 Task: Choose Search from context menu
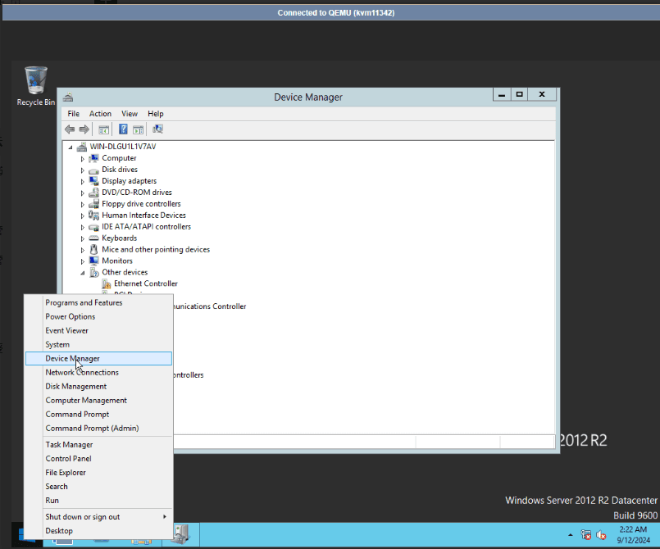pyautogui.click(x=98, y=487)
